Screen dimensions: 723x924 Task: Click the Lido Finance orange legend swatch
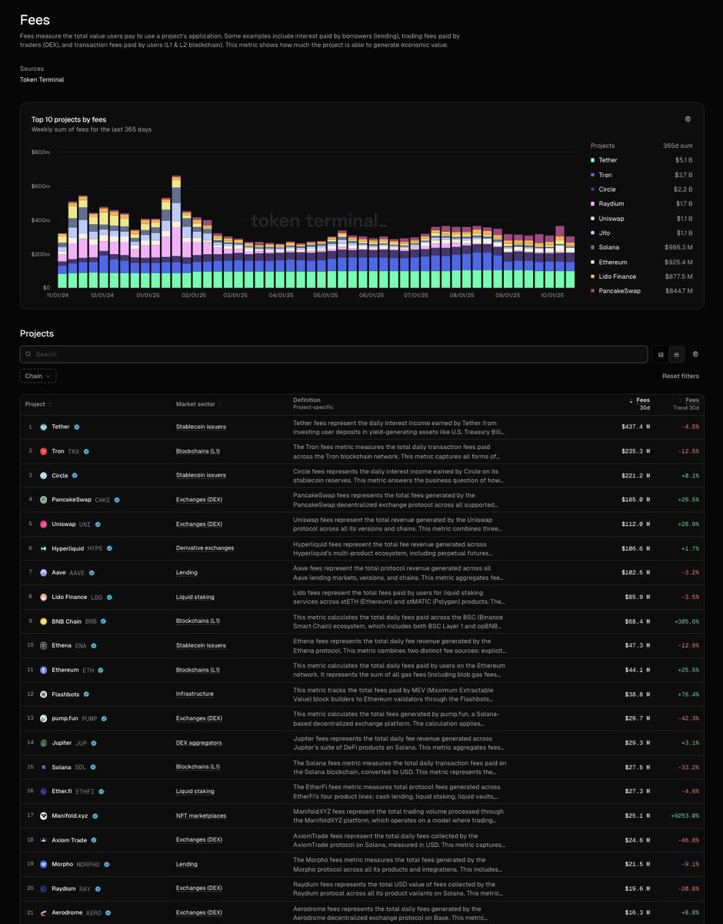[592, 276]
